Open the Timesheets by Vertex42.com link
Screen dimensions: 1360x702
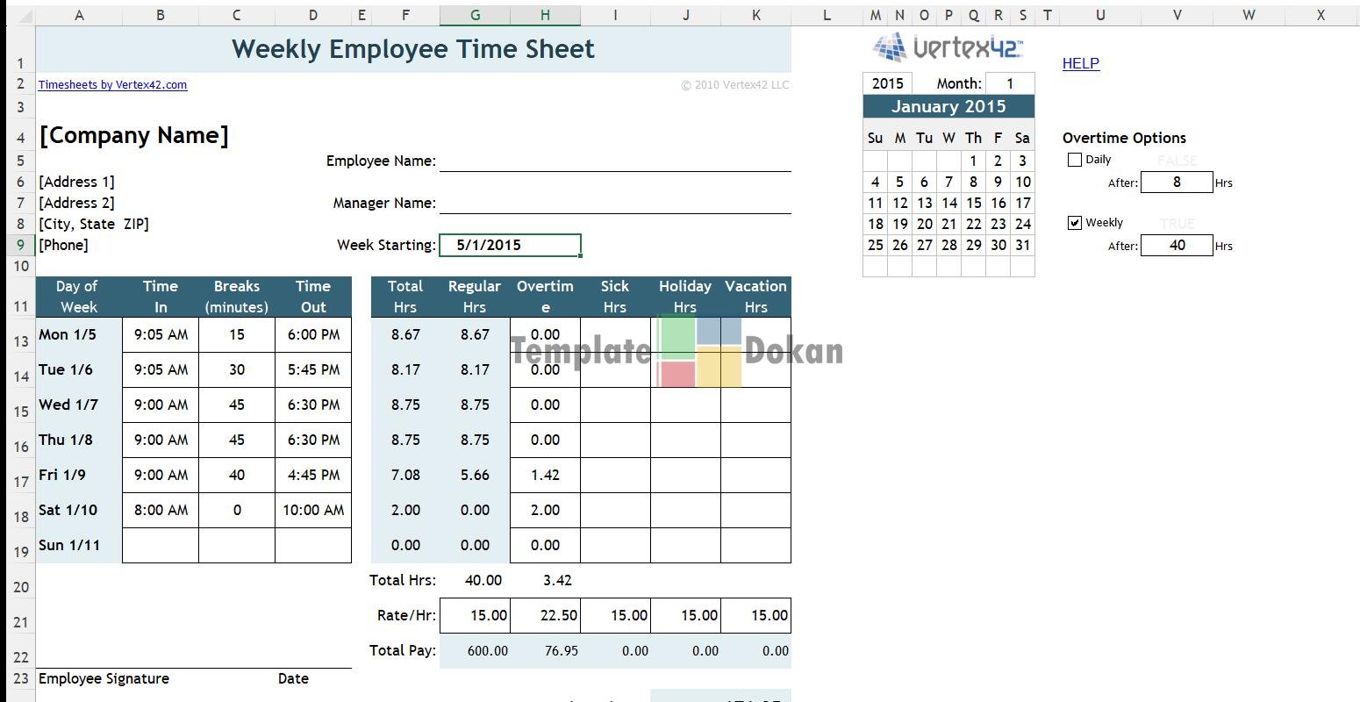point(112,85)
